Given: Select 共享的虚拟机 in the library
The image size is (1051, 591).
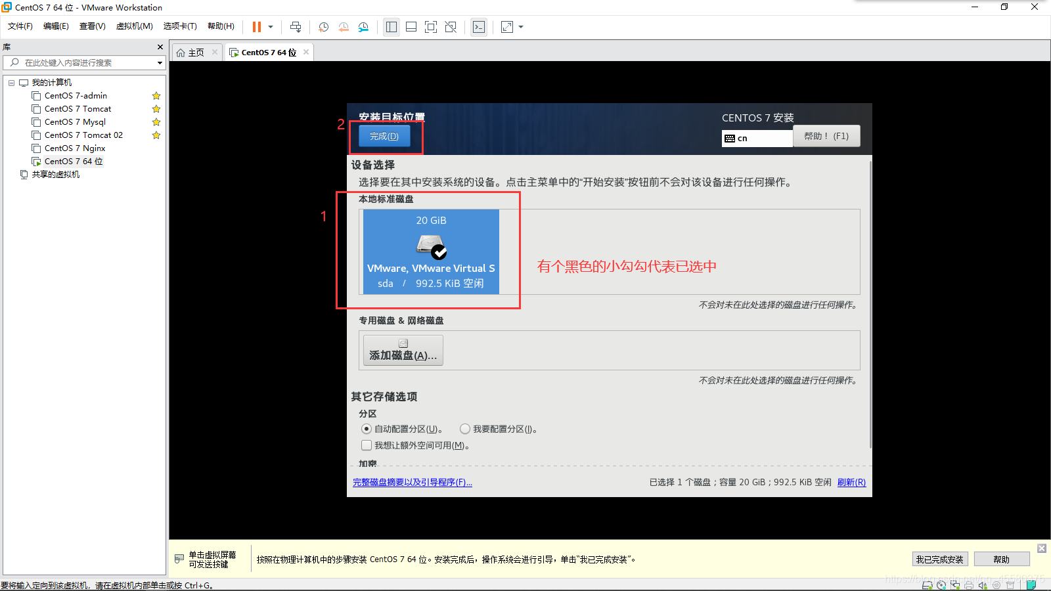Looking at the screenshot, I should [x=56, y=175].
